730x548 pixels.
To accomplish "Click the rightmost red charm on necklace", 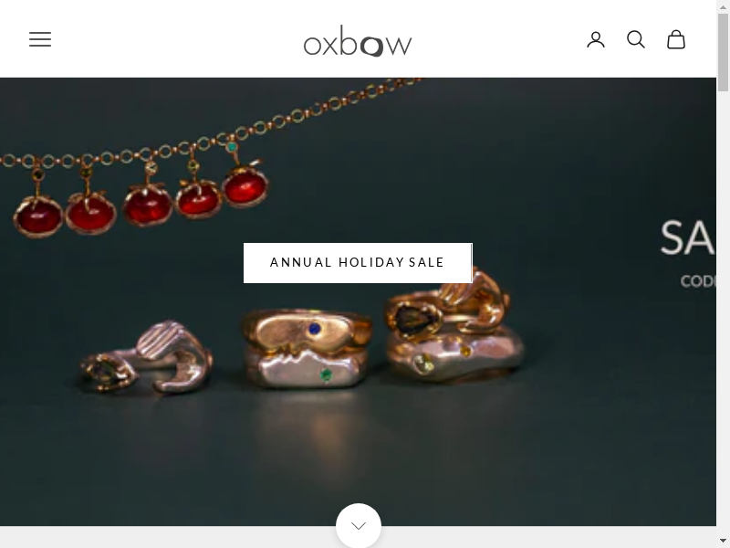I will [x=244, y=187].
